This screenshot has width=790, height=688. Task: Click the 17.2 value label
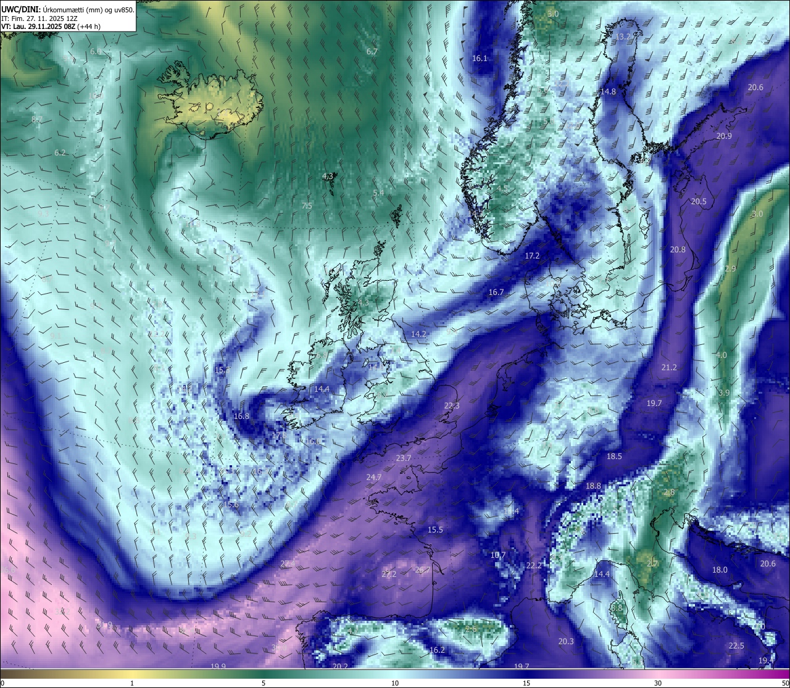tap(532, 256)
